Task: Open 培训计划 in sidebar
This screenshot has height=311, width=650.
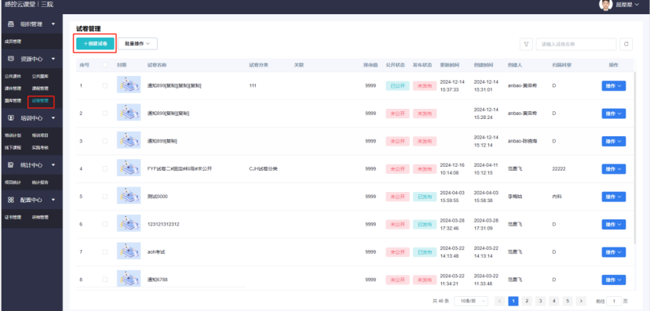Action: 13,135
